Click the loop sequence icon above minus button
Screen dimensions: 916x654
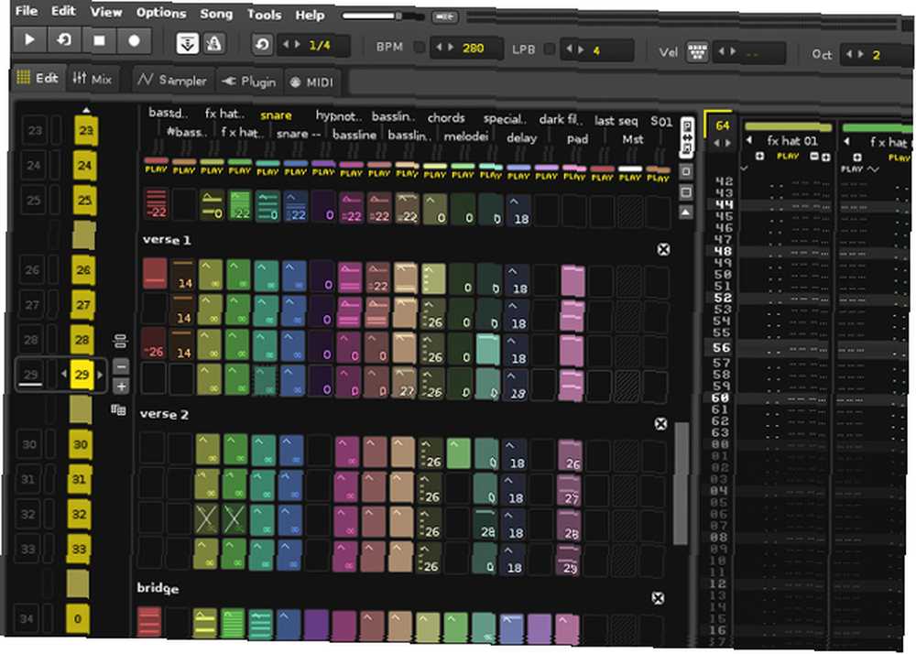pos(121,341)
